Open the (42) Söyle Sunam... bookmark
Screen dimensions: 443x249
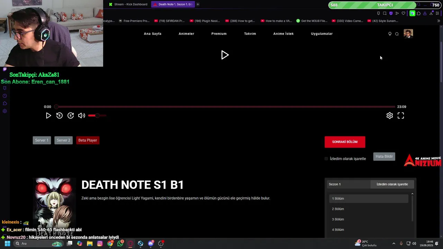(383, 21)
